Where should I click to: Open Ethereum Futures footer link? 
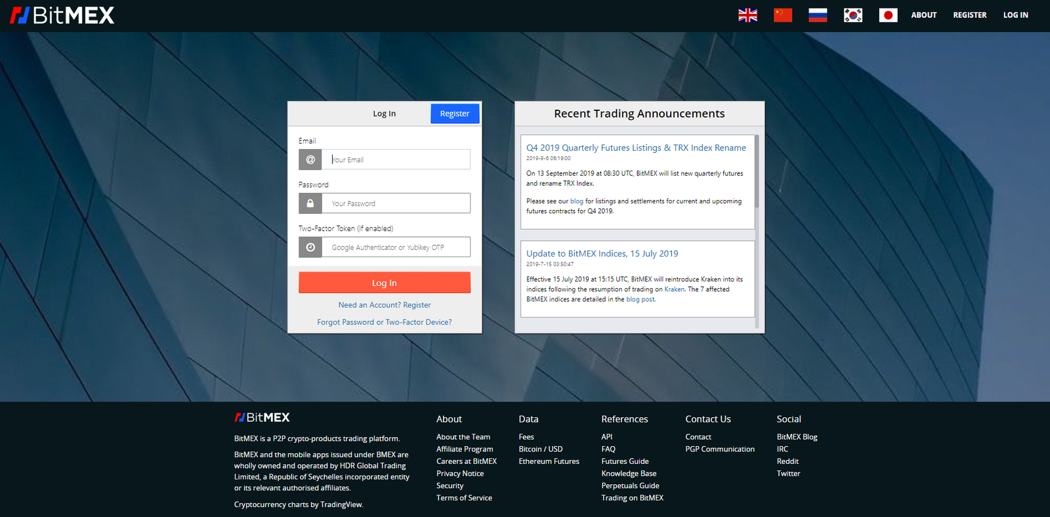pyautogui.click(x=549, y=461)
